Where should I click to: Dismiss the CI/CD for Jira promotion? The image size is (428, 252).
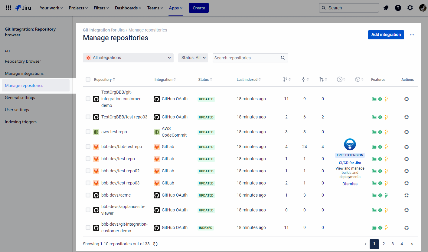(x=350, y=184)
